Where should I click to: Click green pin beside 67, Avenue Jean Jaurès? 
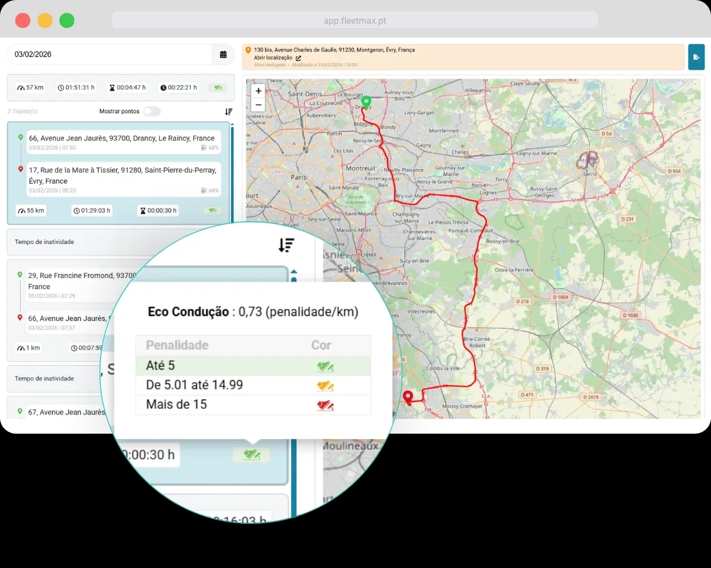coord(21,412)
